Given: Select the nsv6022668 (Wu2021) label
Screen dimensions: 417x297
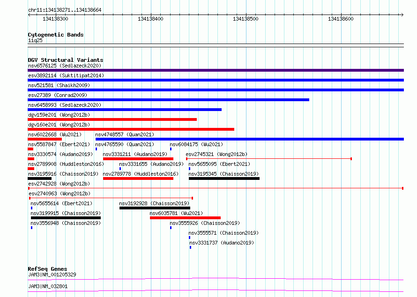Looking at the screenshot, I should click(55, 134).
